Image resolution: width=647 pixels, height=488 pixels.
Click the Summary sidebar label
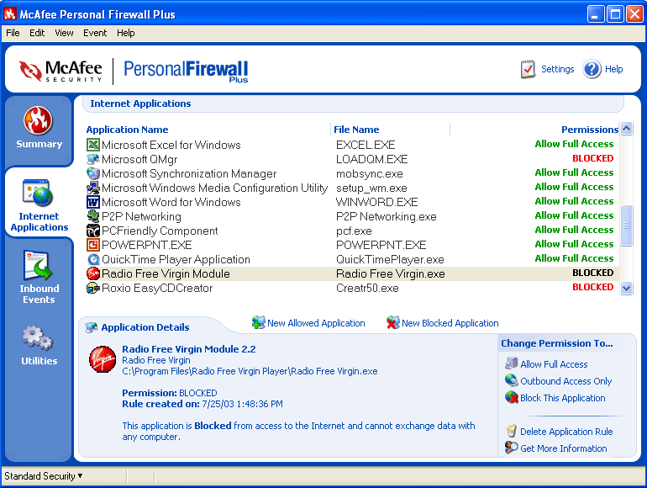click(x=39, y=144)
